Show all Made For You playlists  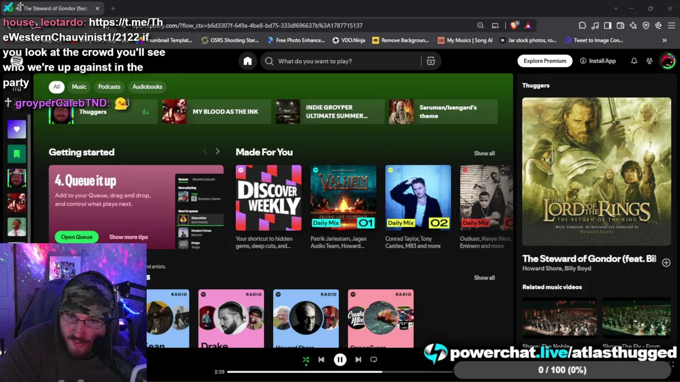click(x=484, y=153)
